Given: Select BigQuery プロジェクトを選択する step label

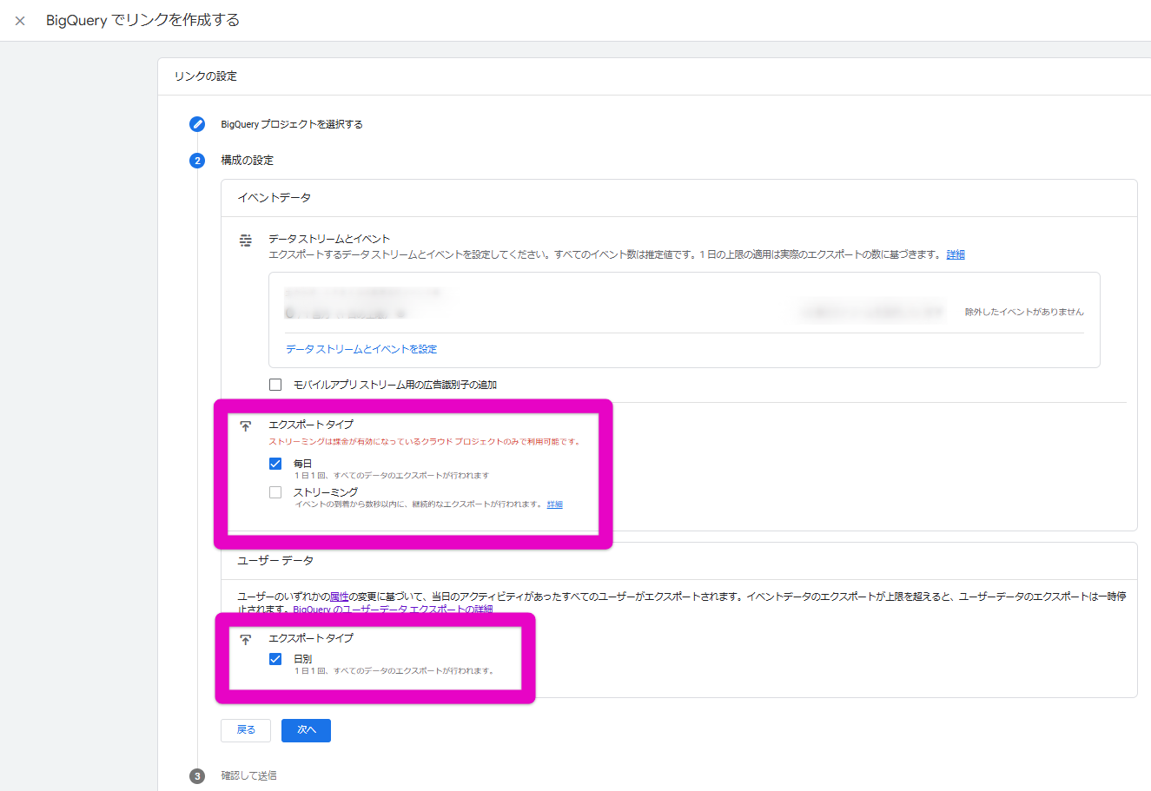Looking at the screenshot, I should [292, 124].
